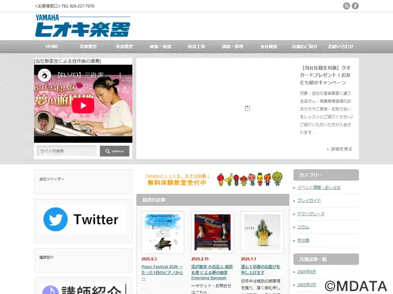Viewport: 393px width, 294px height.
Task: Click the 講師紹介 heading text
Action: point(46,257)
